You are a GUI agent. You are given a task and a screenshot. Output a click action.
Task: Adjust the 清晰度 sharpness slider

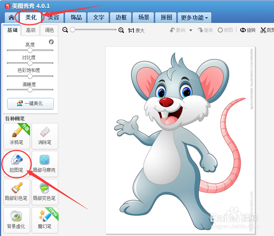tap(30, 90)
